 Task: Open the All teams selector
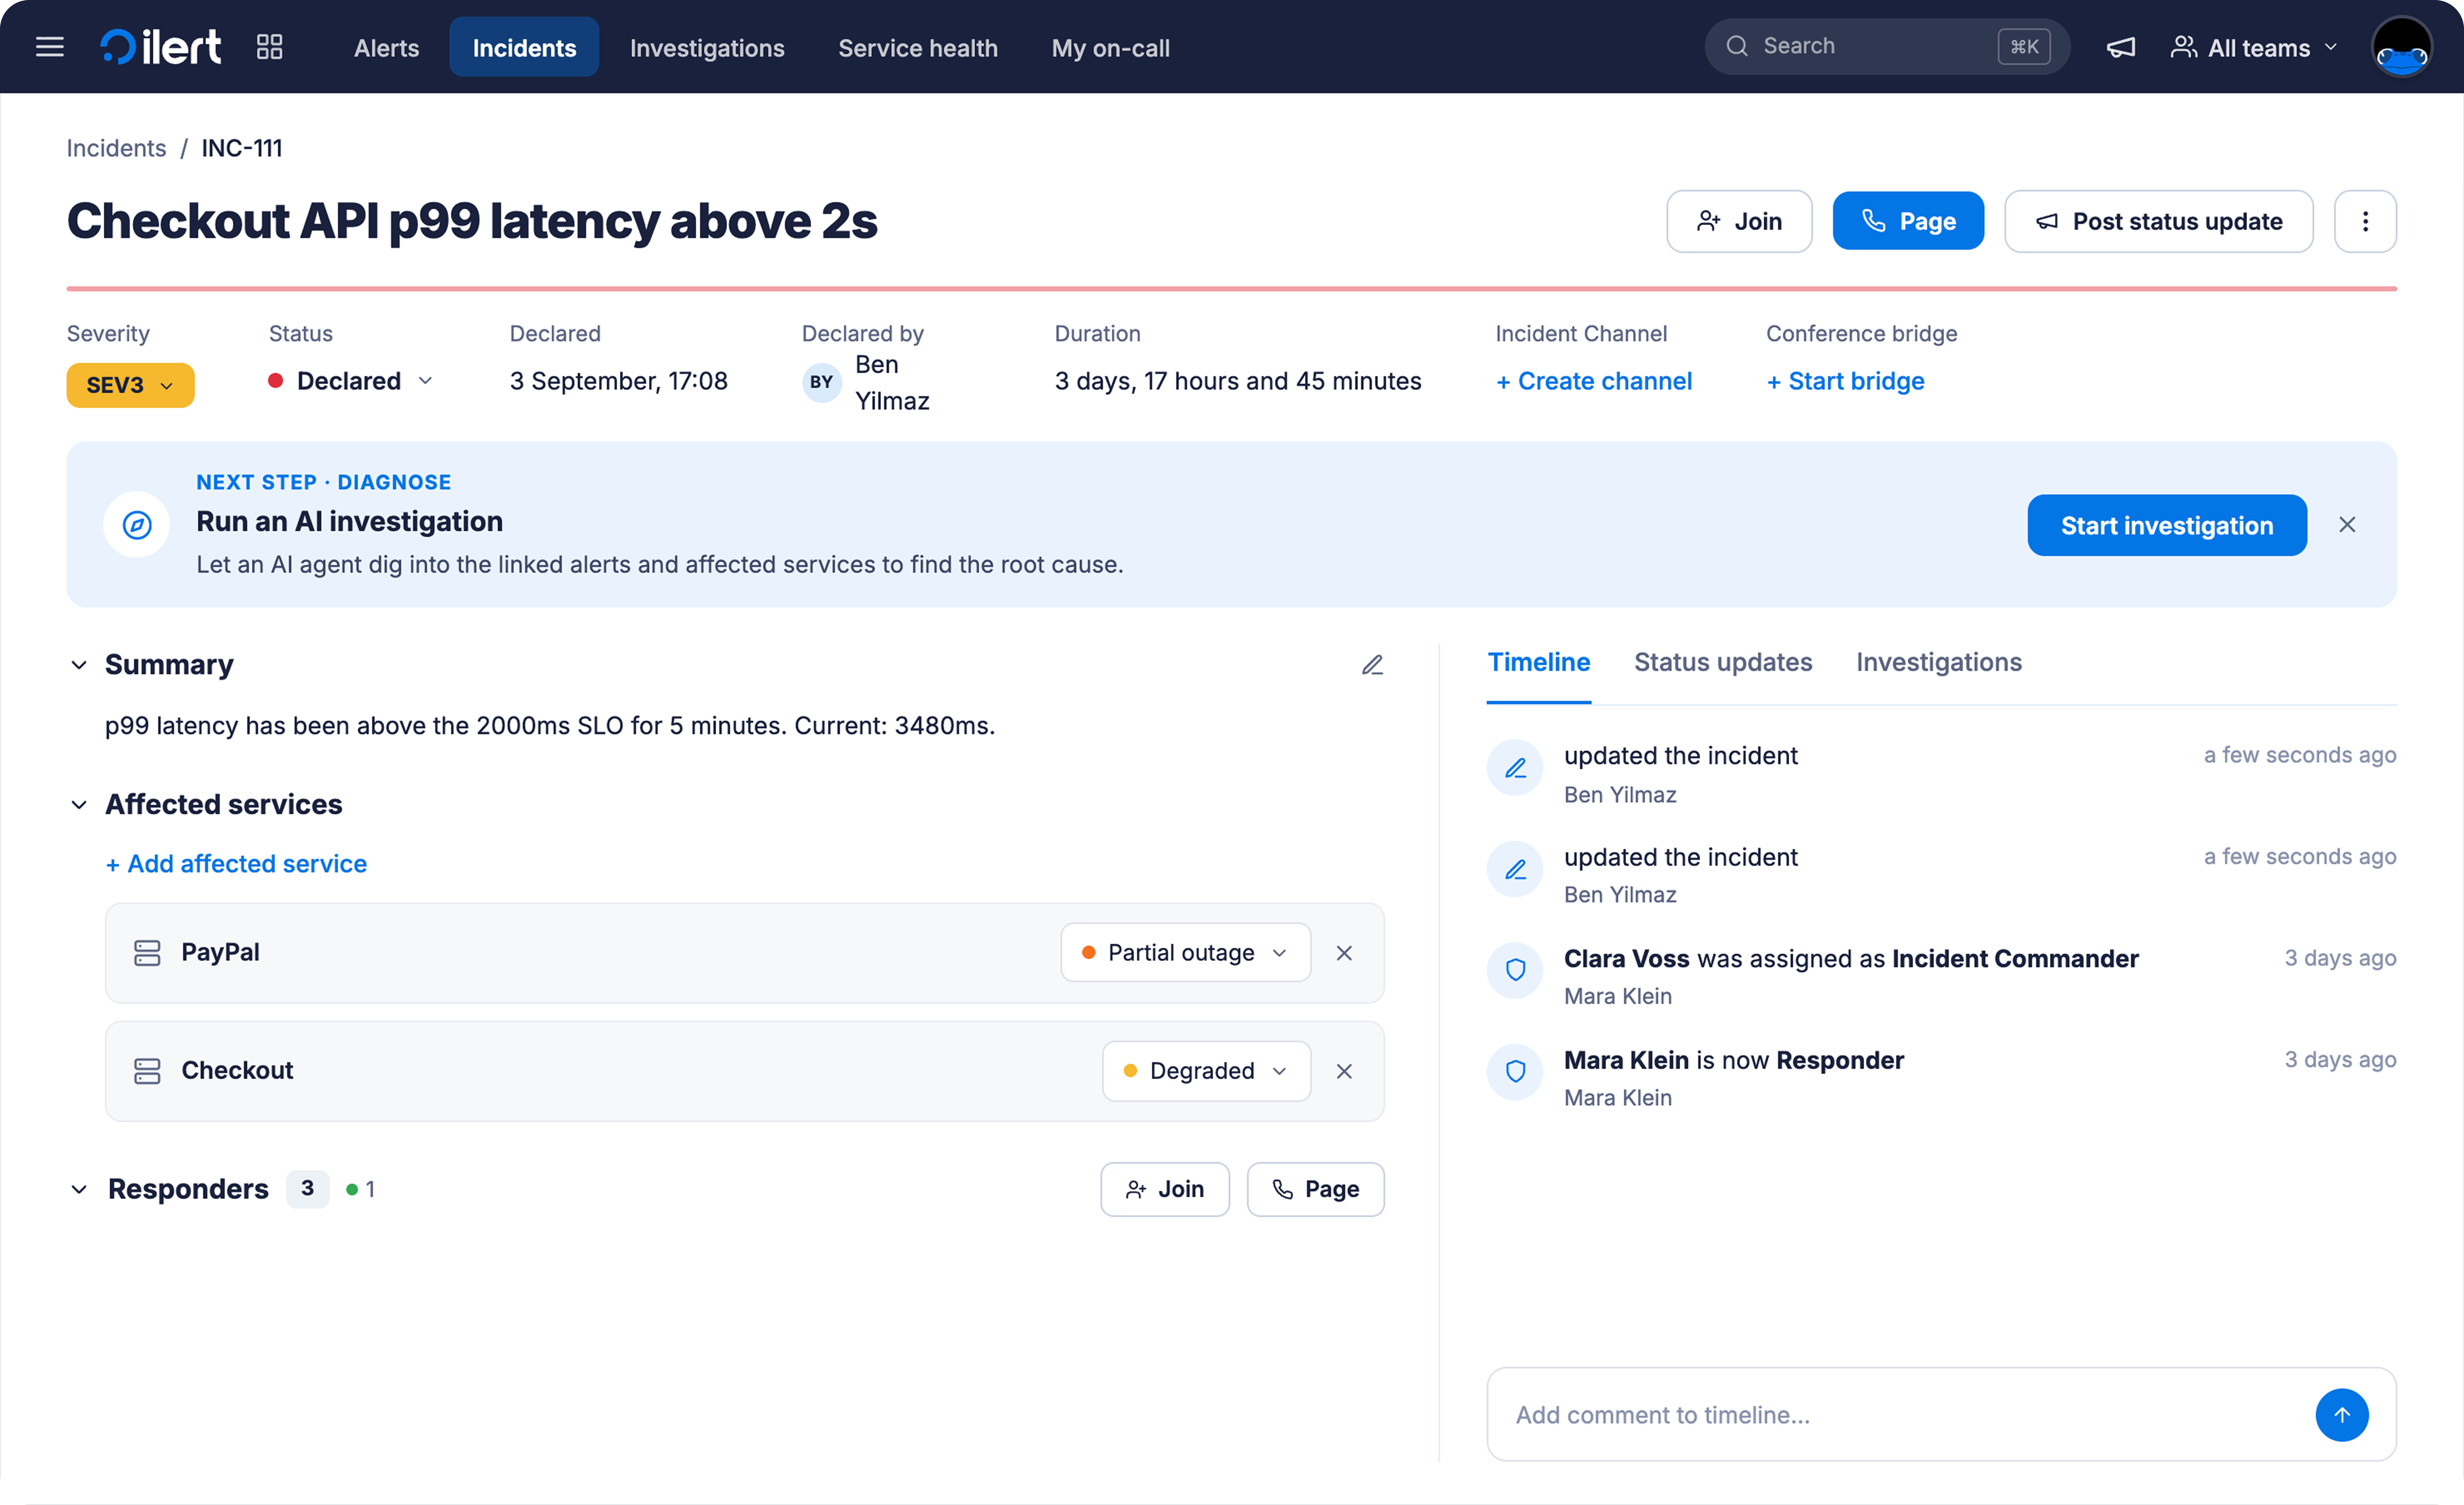[x=2254, y=47]
